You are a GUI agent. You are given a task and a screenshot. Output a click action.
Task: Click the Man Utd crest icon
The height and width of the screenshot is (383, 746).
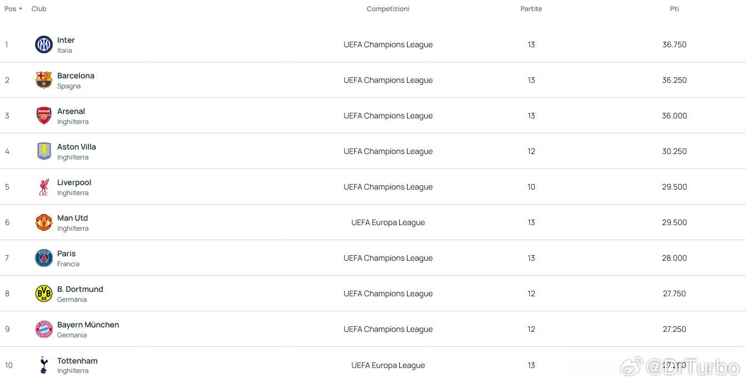pyautogui.click(x=44, y=222)
